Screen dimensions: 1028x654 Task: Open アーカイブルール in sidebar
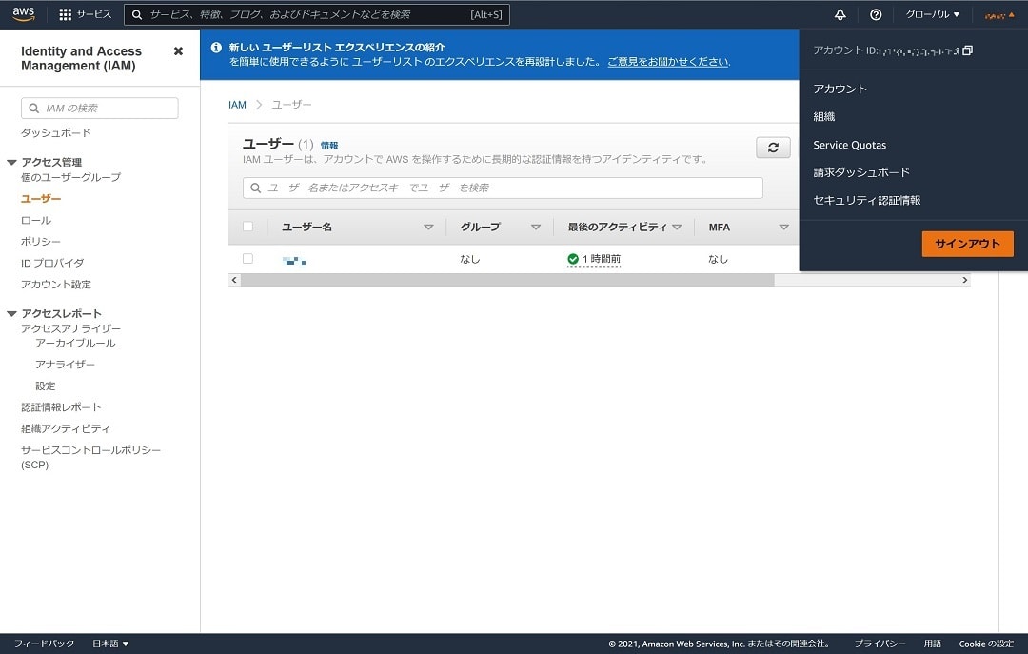coord(75,343)
